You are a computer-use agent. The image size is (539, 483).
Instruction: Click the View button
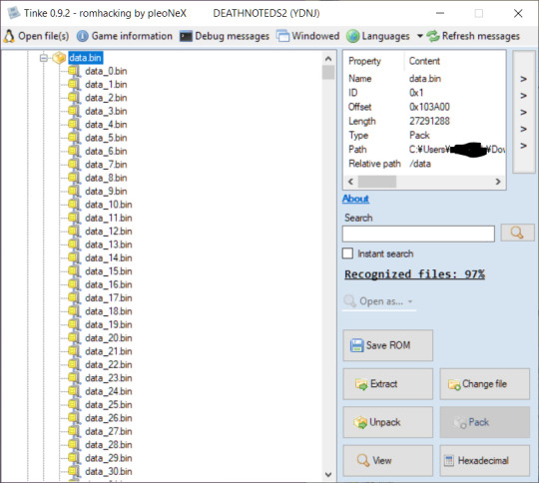coord(387,461)
